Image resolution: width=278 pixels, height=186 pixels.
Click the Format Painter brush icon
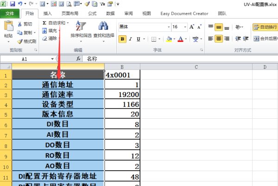pos(20,41)
